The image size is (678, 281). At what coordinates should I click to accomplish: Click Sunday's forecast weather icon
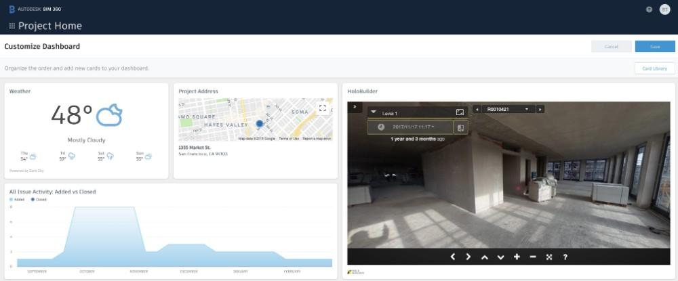tap(148, 156)
